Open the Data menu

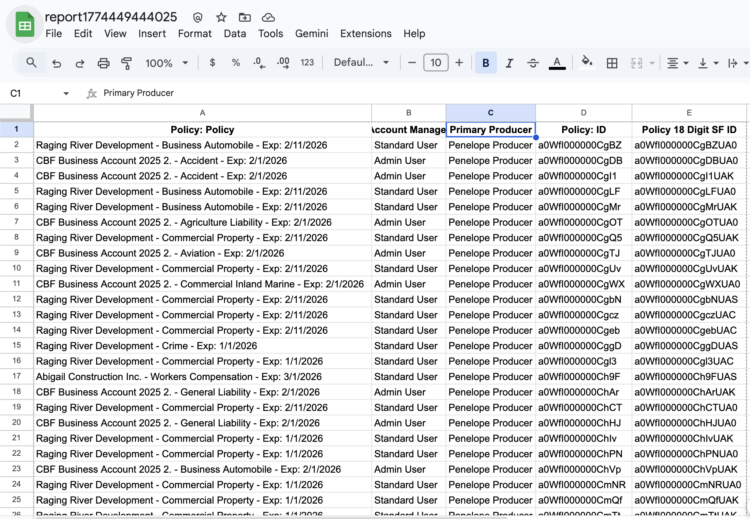[x=235, y=33]
